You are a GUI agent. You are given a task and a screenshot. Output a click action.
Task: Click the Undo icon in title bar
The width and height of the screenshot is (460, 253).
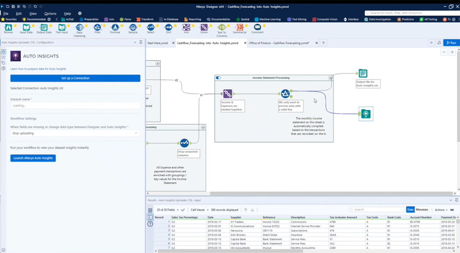pos(35,7)
